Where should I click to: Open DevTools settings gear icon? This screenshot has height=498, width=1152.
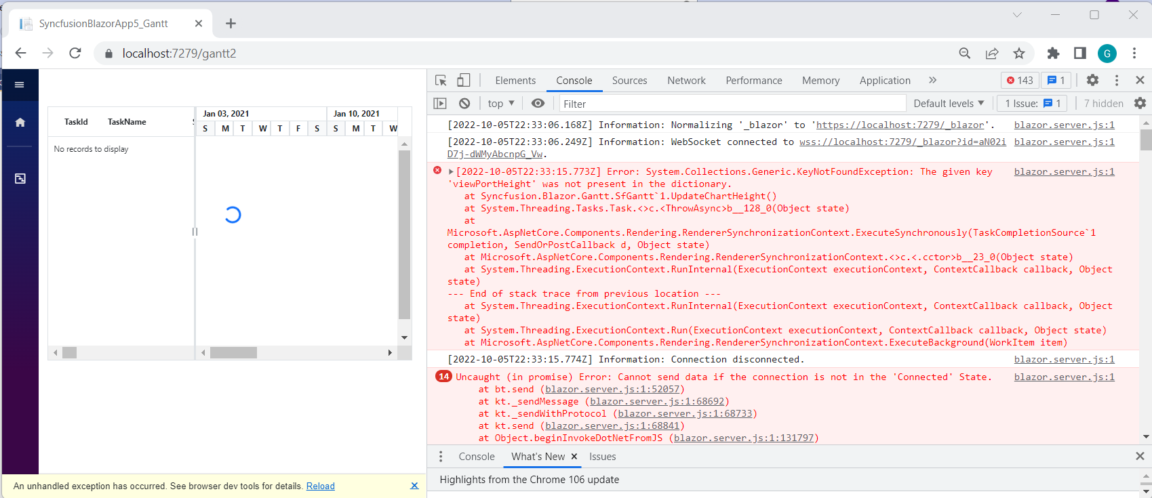pyautogui.click(x=1092, y=80)
